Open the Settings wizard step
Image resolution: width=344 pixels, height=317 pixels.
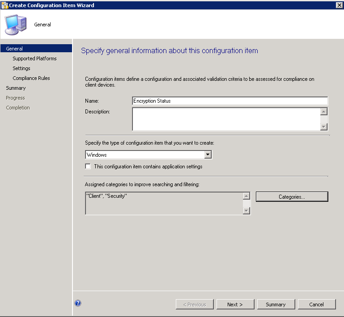click(21, 68)
